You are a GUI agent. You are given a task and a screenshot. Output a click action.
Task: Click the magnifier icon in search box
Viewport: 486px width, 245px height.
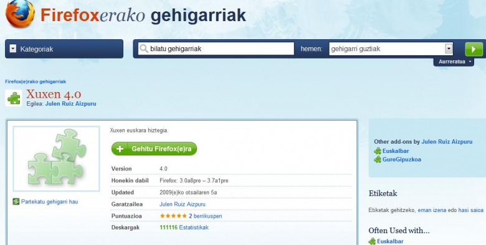pos(143,49)
